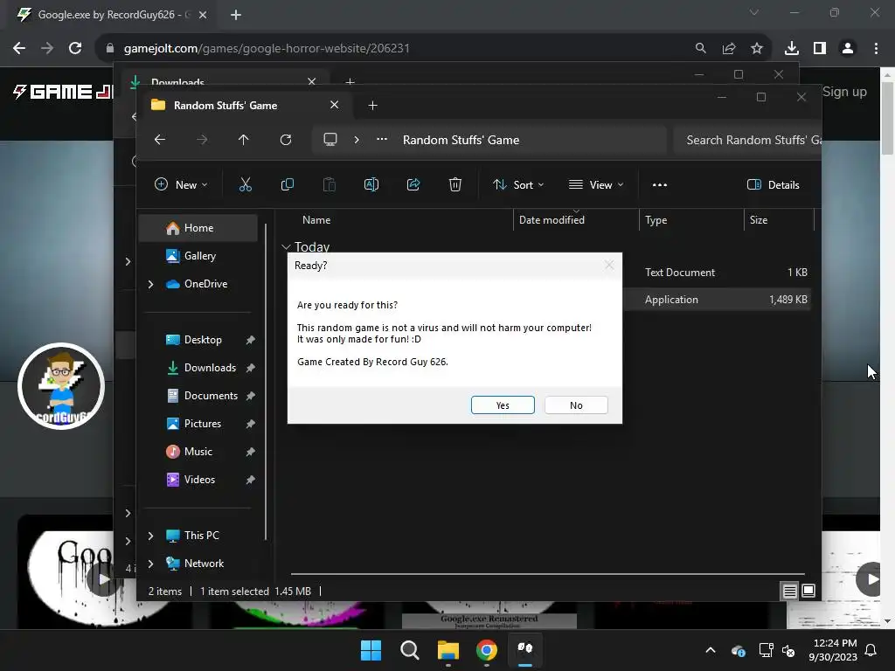Refresh the Explorer folder view

[x=286, y=140]
